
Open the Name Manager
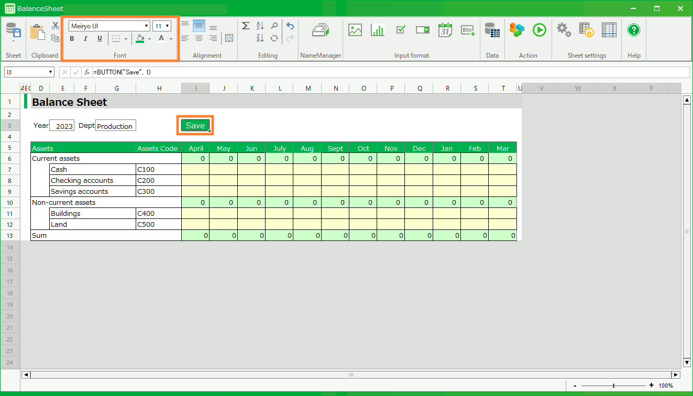tap(320, 30)
